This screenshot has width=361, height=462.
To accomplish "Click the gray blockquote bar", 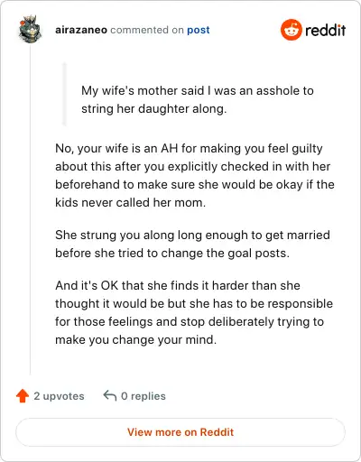I will (x=64, y=94).
